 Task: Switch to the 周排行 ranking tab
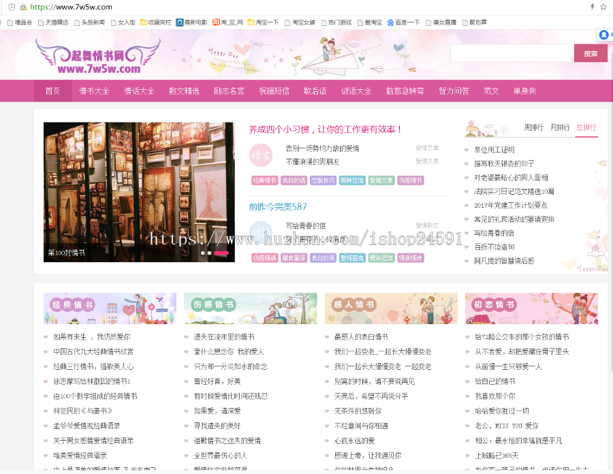coord(533,127)
